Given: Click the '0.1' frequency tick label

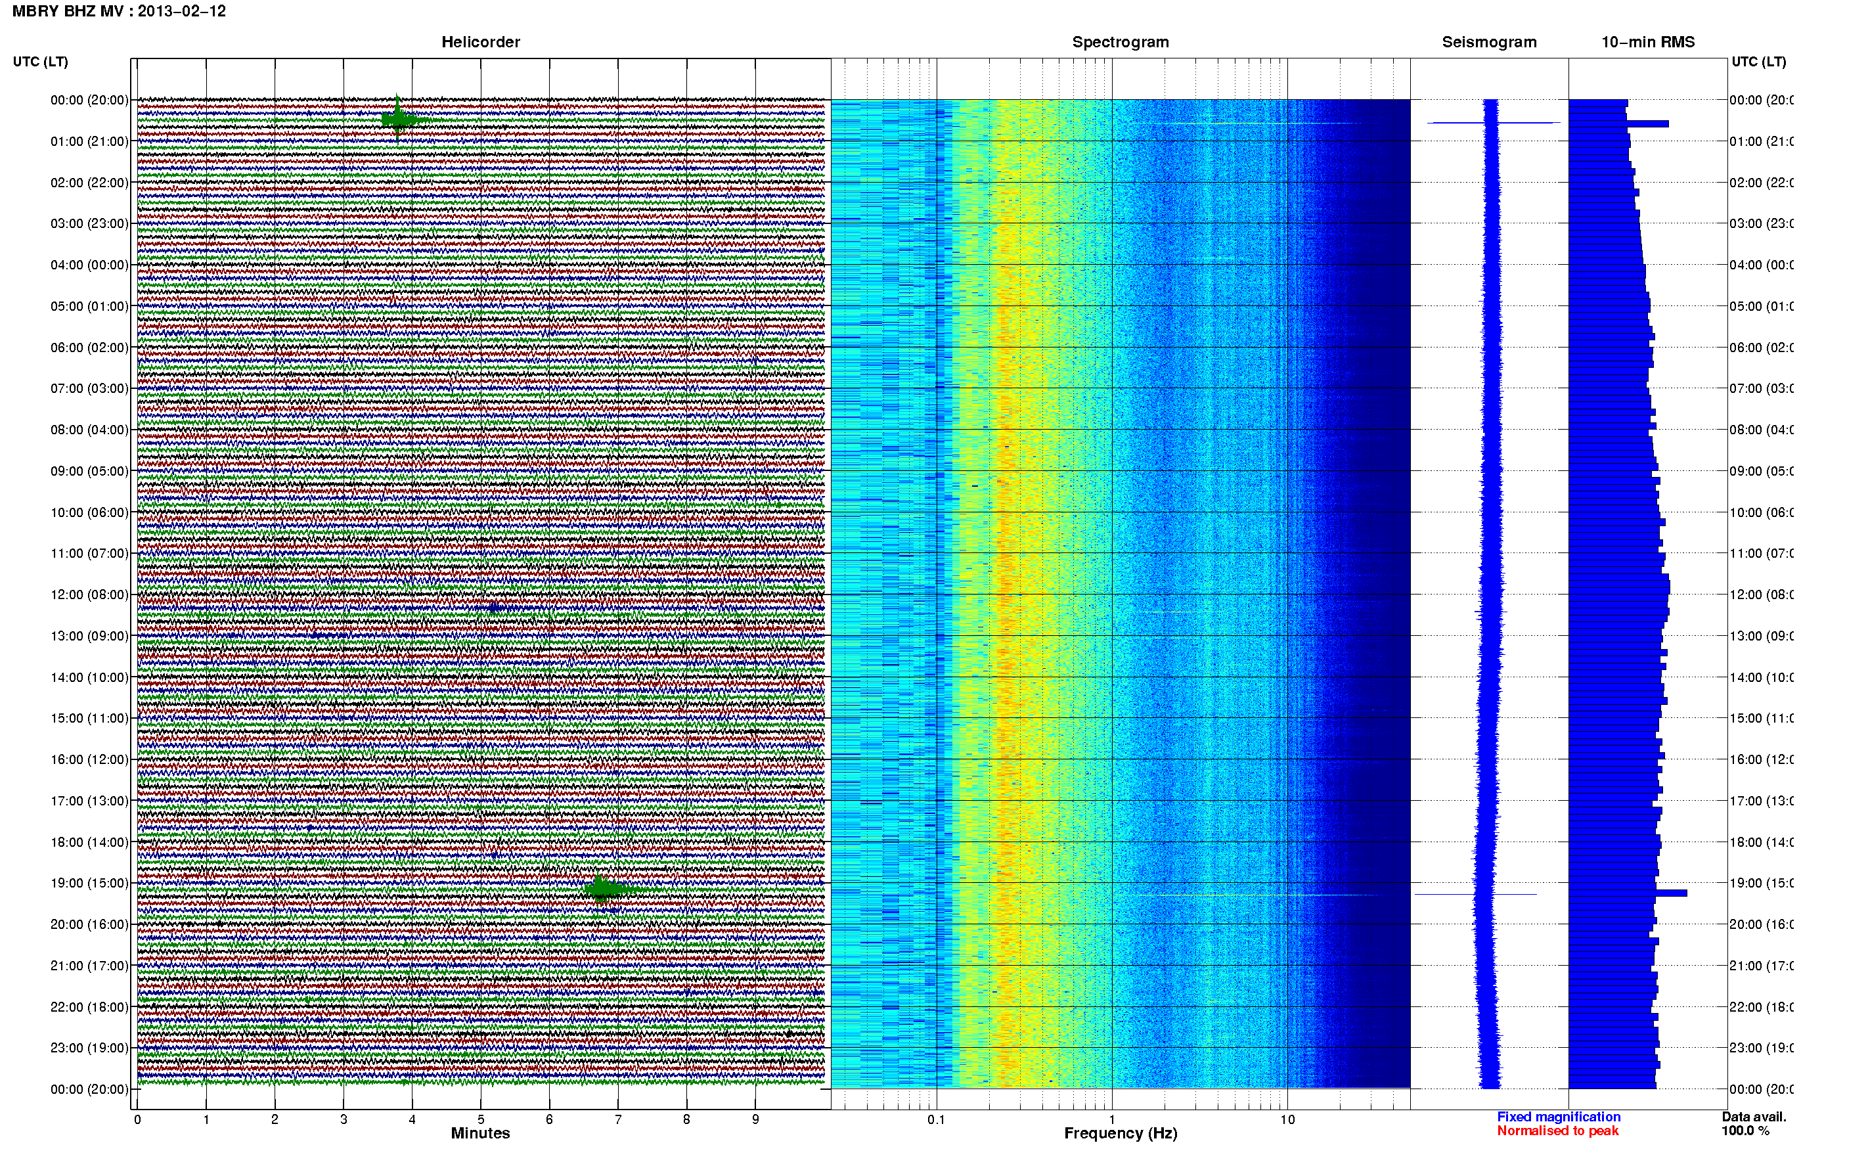Looking at the screenshot, I should [x=936, y=1119].
